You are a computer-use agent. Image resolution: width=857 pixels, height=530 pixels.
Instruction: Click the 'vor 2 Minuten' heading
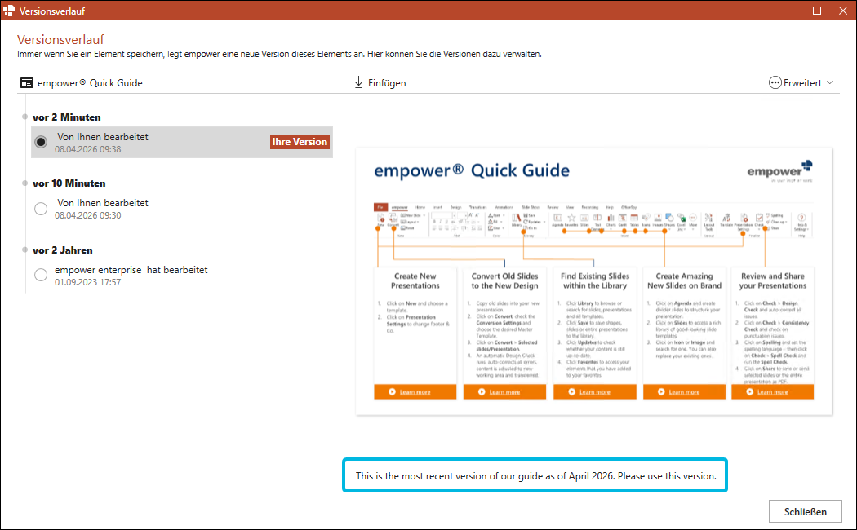[x=67, y=117]
